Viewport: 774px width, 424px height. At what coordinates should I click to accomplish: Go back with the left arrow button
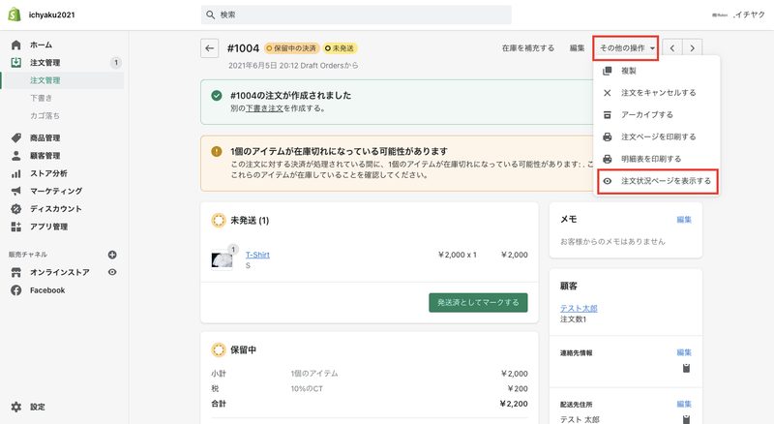(210, 48)
